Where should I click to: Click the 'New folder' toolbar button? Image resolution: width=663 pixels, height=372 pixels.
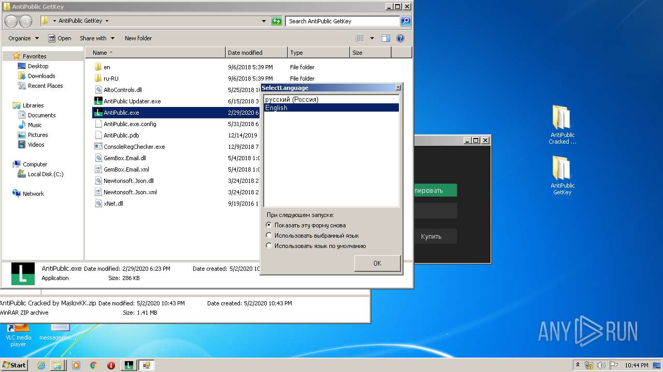[x=138, y=38]
